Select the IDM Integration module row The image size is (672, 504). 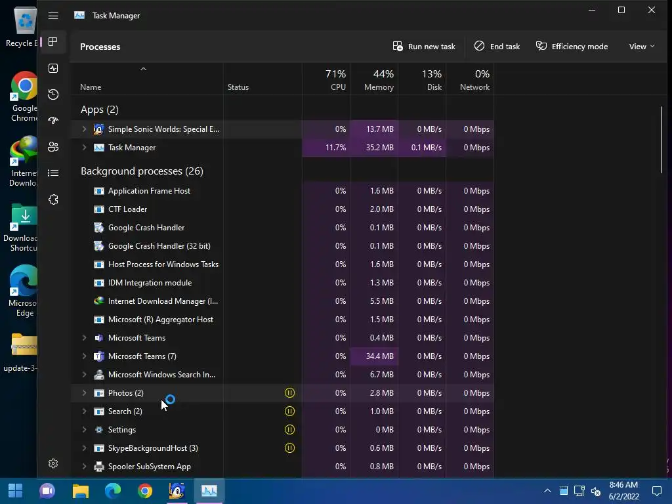coord(282,283)
